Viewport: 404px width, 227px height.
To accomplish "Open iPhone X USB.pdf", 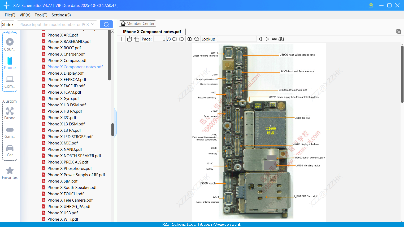I will coord(60,213).
